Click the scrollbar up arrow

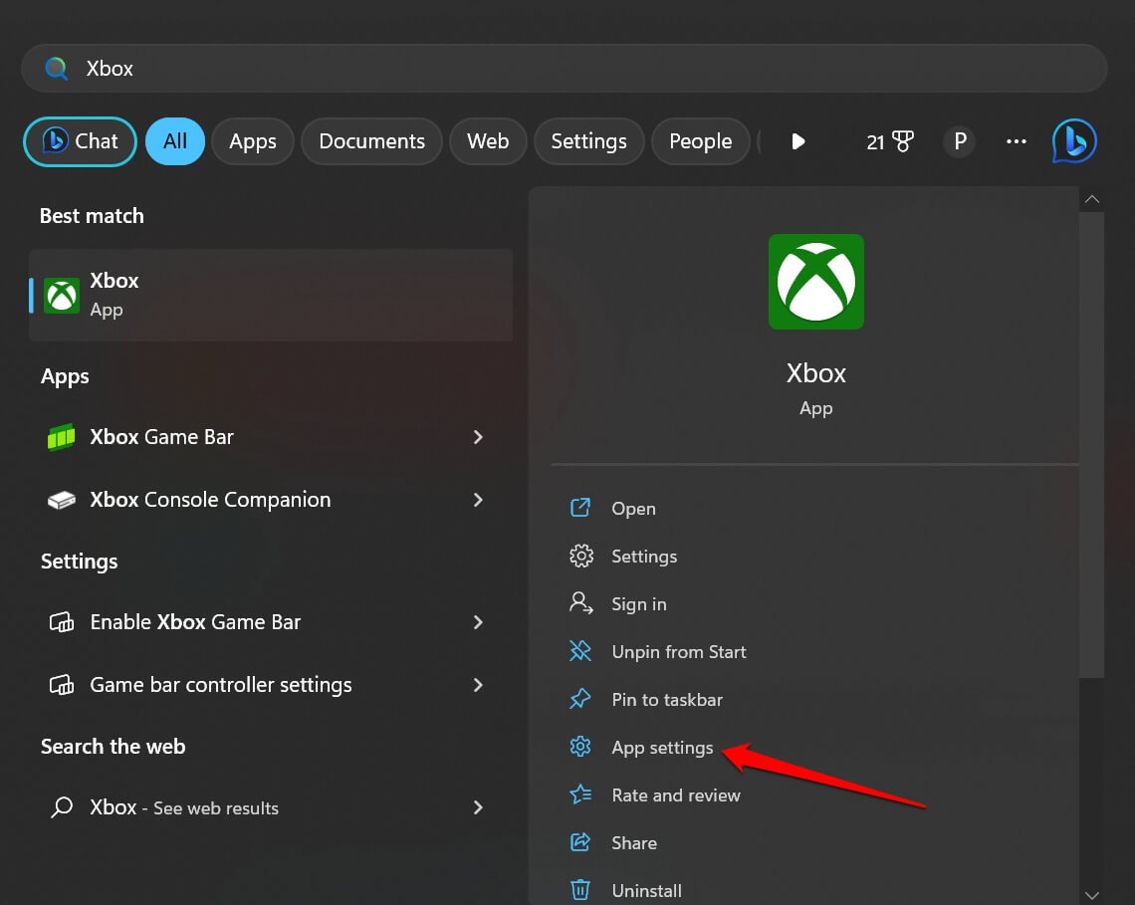pos(1092,198)
